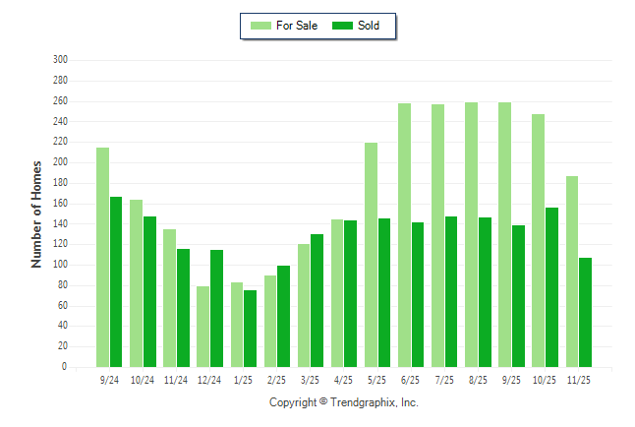Click the dark green Sold legend swatch
This screenshot has width=635, height=427.
(x=343, y=26)
